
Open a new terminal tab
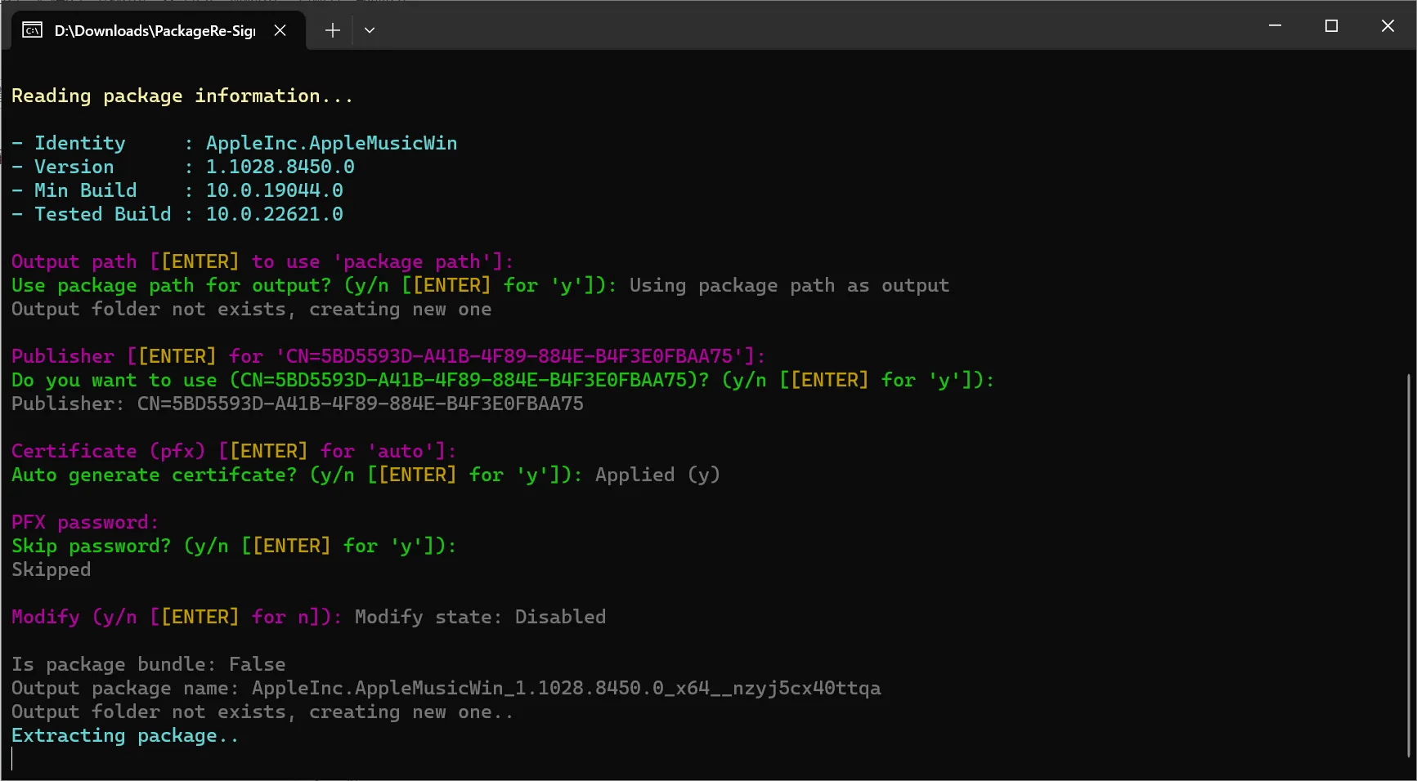click(x=332, y=30)
